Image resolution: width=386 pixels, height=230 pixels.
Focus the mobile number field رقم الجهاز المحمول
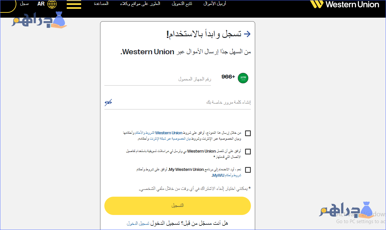[x=158, y=79]
